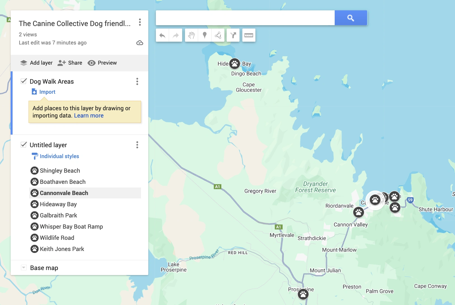Select Boathaven Beach in the layer list
Screen dimensions: 455x305
(85, 182)
